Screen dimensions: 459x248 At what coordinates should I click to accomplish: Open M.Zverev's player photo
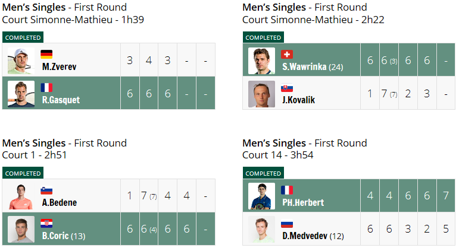pos(21,61)
